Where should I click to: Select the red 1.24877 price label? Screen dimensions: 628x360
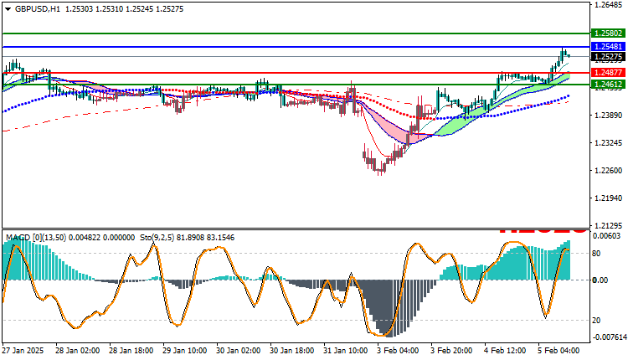point(608,73)
